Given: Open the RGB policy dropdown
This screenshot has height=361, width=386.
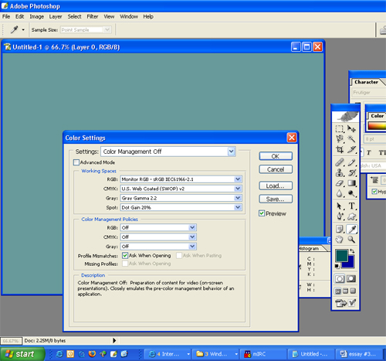Looking at the screenshot, I should click(x=158, y=227).
